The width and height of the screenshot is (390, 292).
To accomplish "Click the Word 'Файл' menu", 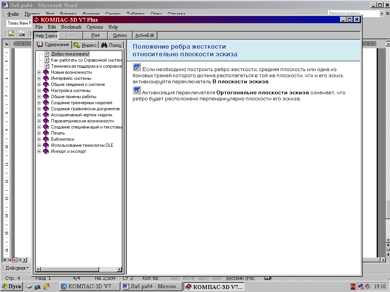I will pos(13,14).
